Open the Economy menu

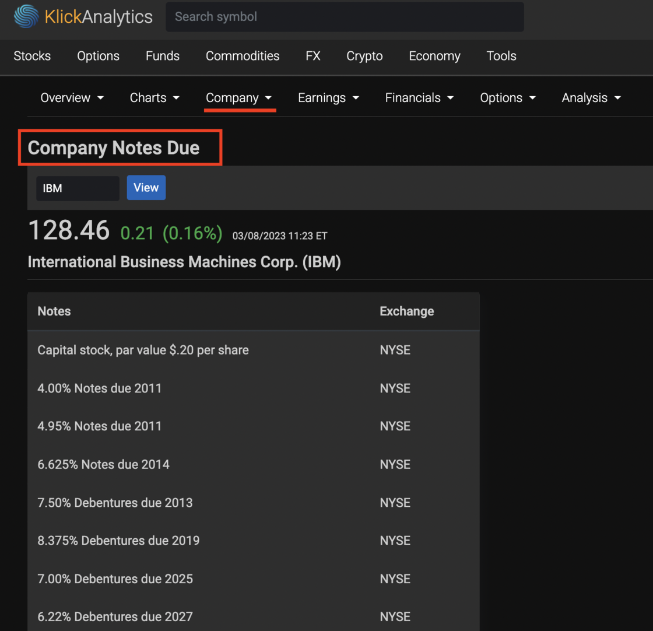[x=434, y=56]
